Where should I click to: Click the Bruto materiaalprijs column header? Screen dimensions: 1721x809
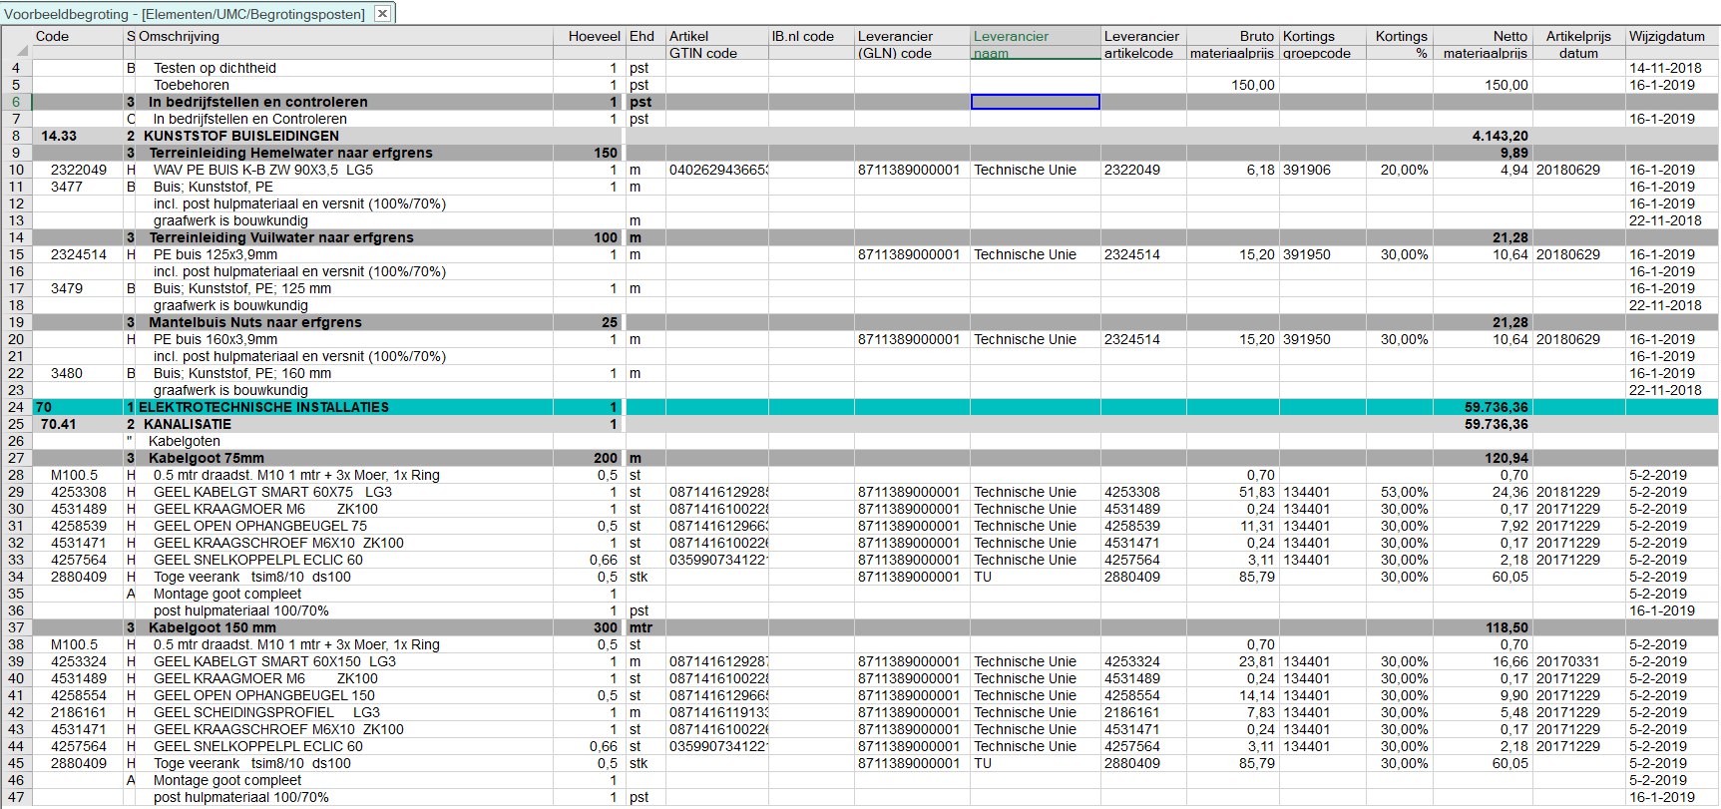point(1232,44)
